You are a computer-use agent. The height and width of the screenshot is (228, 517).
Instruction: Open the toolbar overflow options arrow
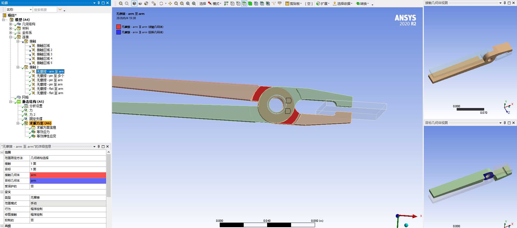[x=372, y=4]
